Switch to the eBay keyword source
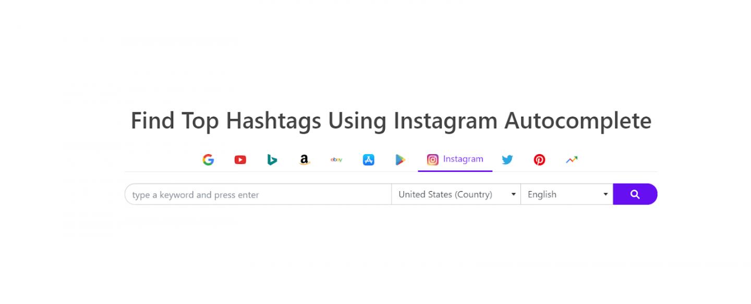Screen dimensions: 751x304 [x=336, y=160]
